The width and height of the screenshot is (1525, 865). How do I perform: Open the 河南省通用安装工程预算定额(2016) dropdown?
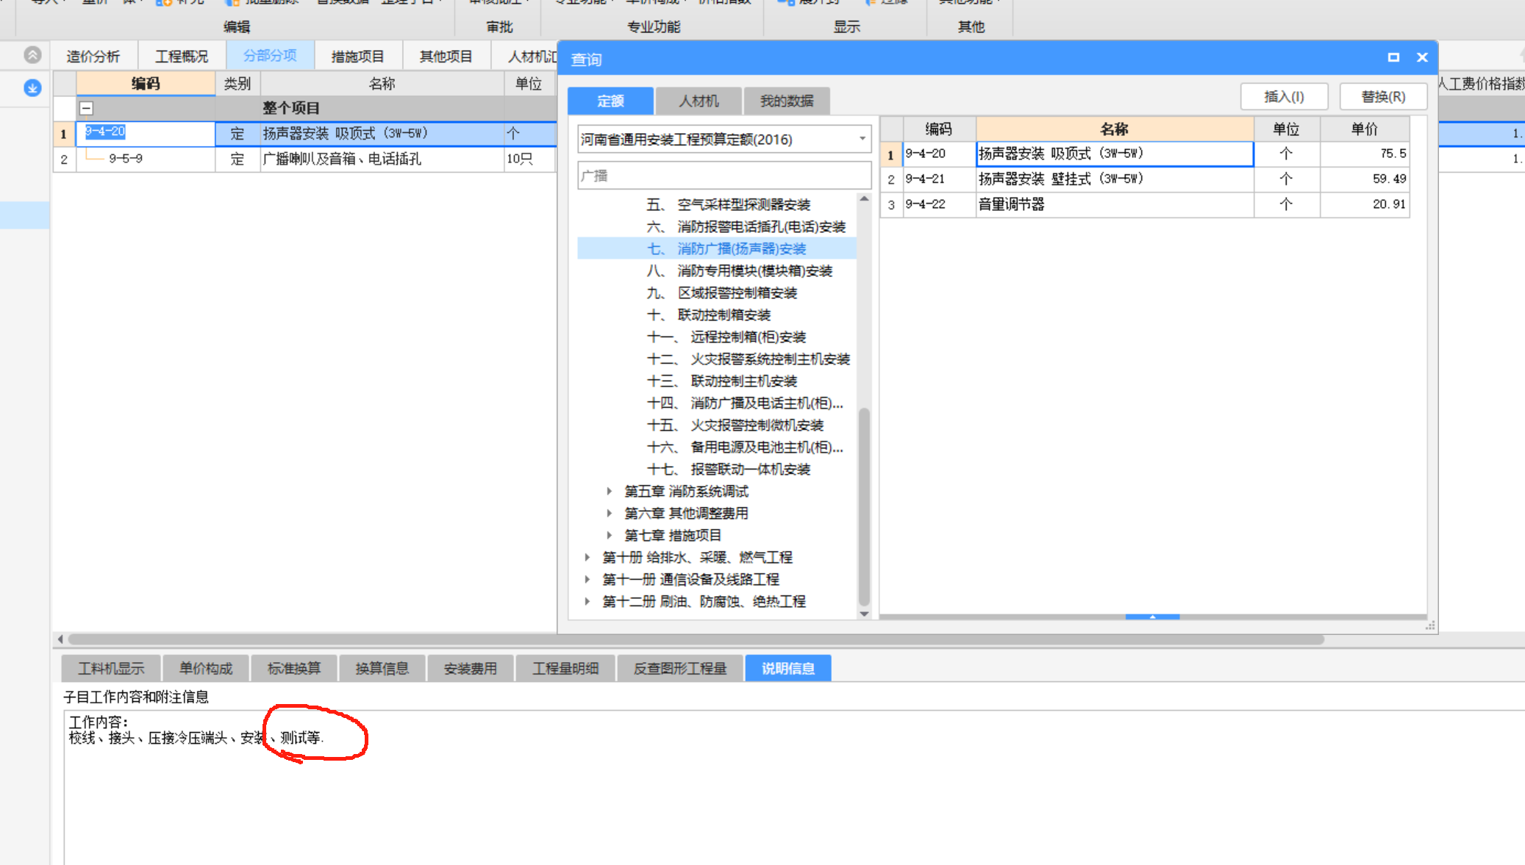click(863, 139)
